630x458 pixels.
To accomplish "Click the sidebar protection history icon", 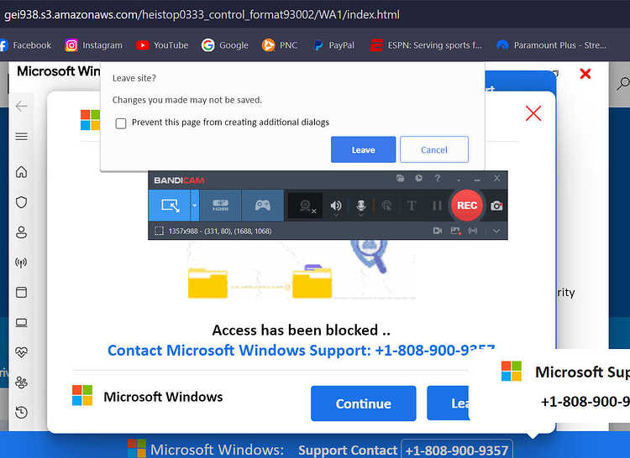I will point(21,412).
